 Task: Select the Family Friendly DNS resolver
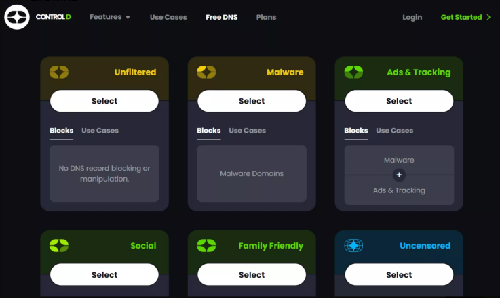click(252, 274)
